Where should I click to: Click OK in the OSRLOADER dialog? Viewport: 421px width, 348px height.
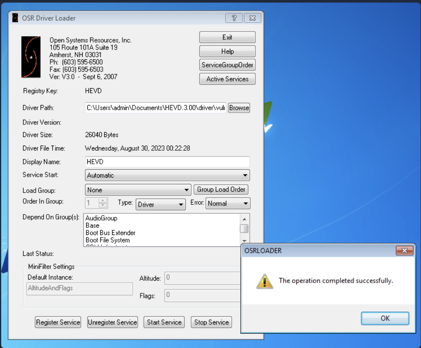[x=385, y=318]
